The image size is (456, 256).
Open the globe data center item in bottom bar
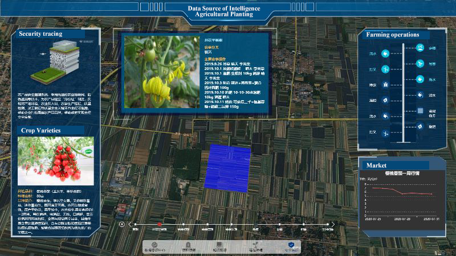click(x=154, y=245)
